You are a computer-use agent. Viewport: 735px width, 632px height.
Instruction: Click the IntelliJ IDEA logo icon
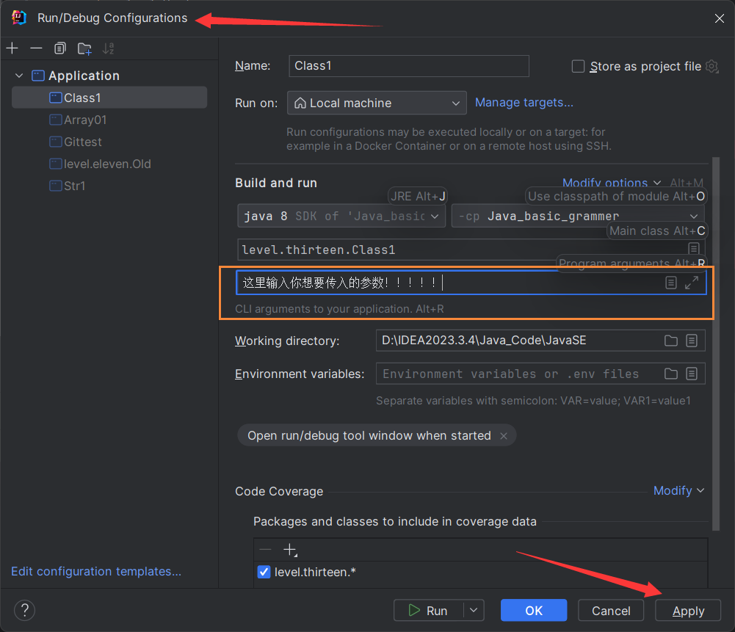[x=19, y=18]
